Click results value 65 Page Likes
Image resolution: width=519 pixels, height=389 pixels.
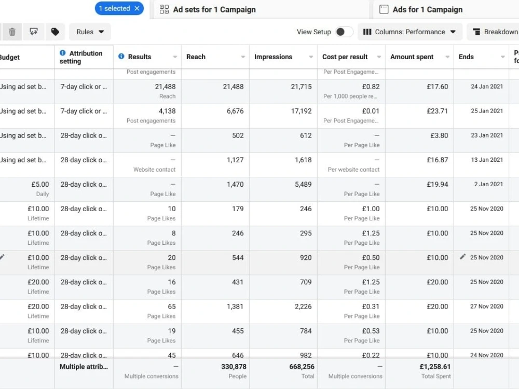(171, 307)
